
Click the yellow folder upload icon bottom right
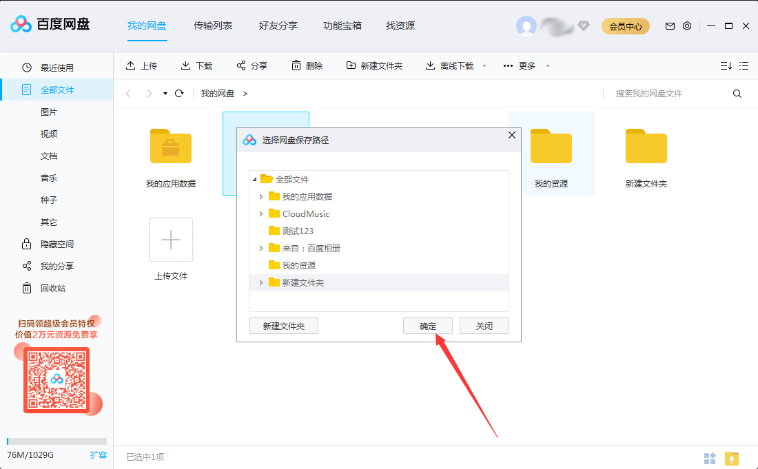(733, 457)
